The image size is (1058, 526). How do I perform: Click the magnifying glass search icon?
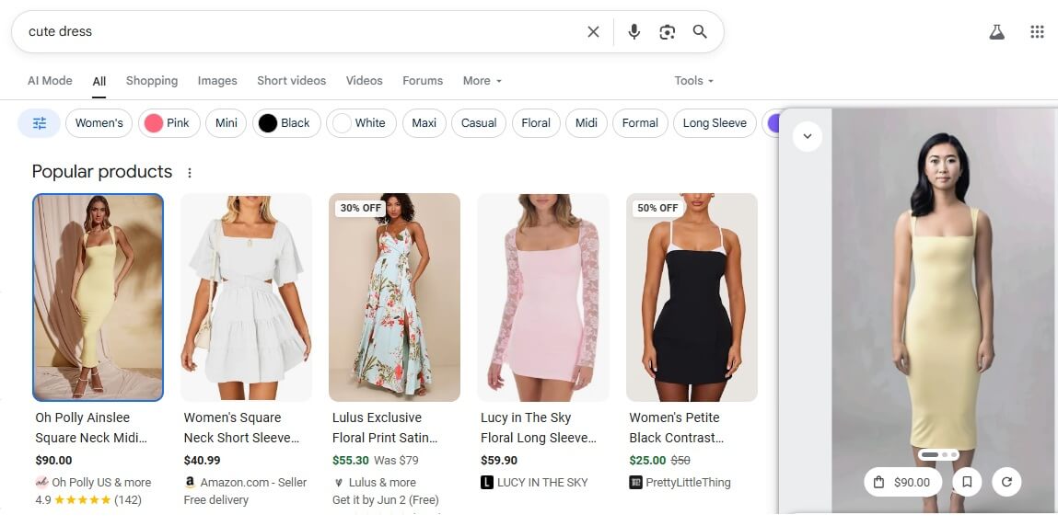pyautogui.click(x=701, y=31)
